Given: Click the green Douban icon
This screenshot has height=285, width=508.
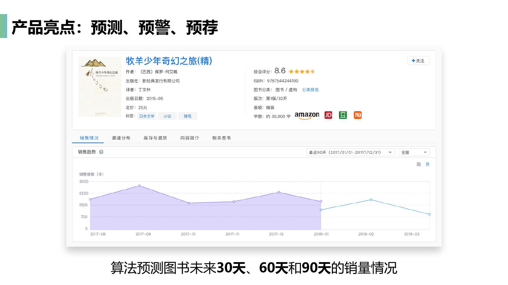Looking at the screenshot, I should tap(343, 115).
